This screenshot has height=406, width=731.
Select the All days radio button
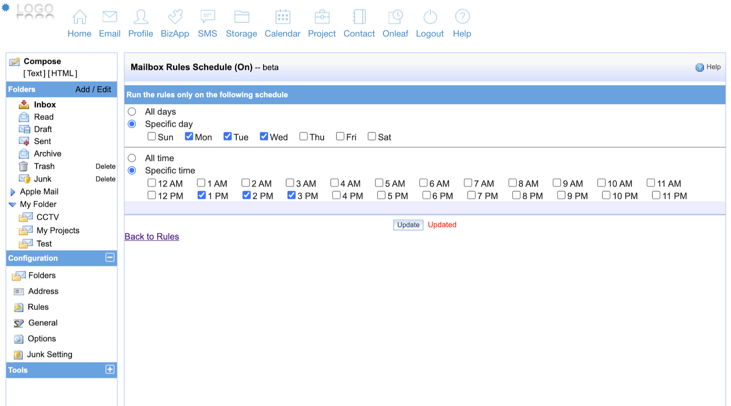coord(132,112)
